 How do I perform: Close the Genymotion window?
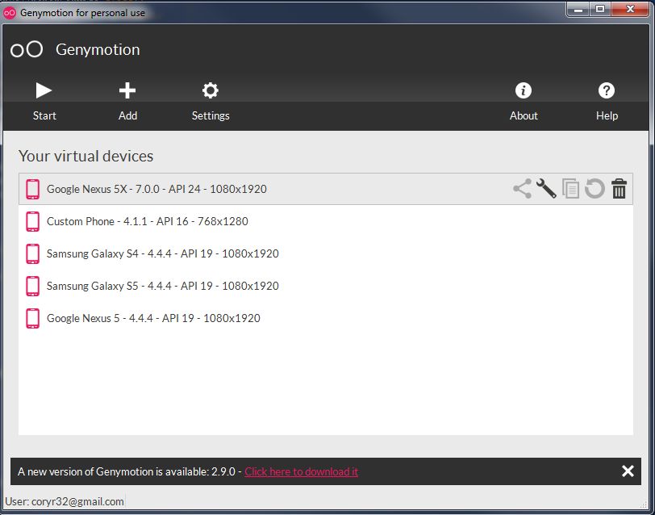click(x=630, y=9)
